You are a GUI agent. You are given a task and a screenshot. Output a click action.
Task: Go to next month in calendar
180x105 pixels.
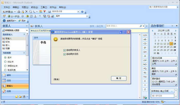pos(176,31)
